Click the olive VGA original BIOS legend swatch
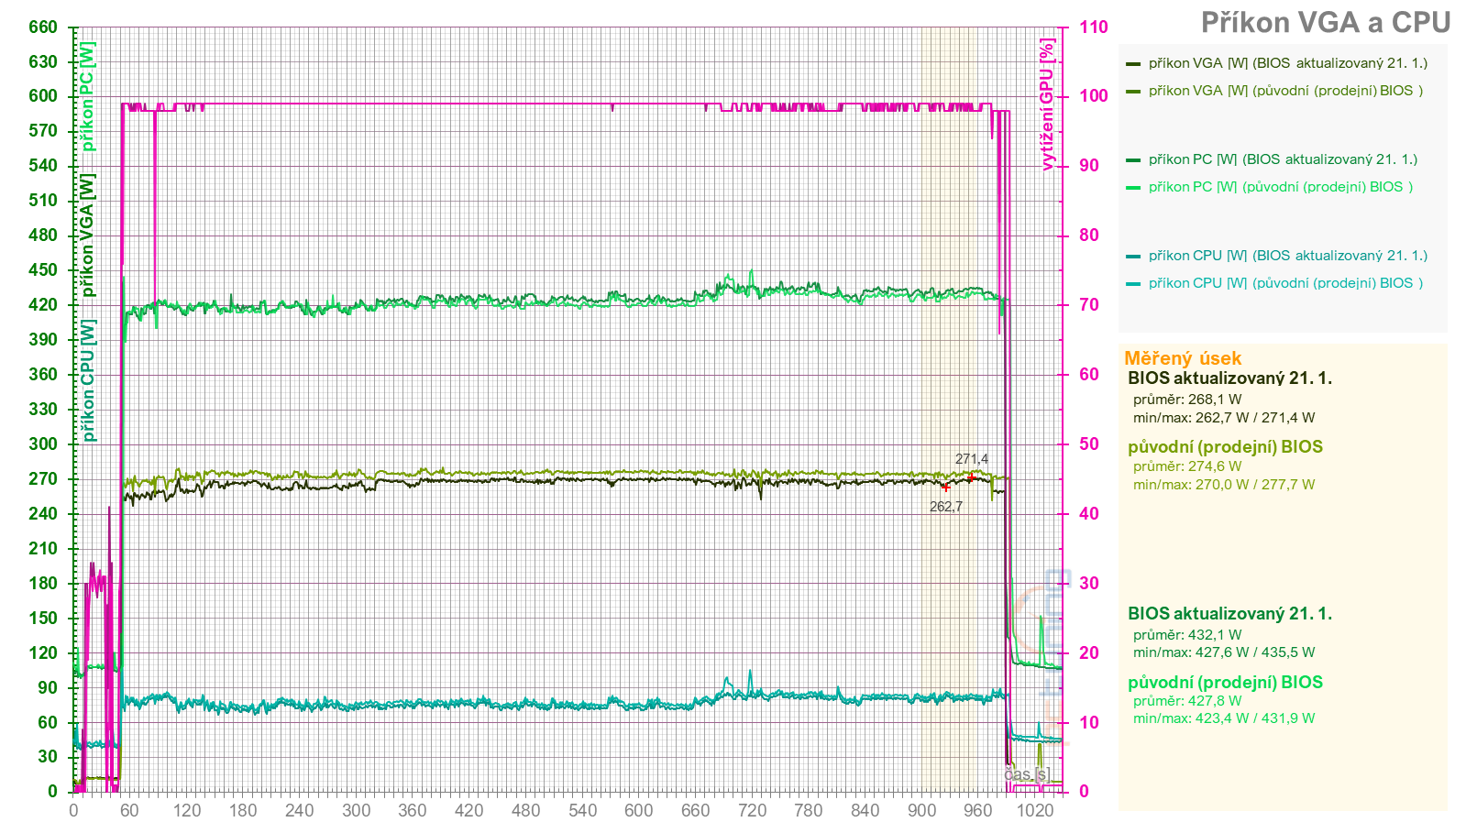 click(x=1132, y=92)
